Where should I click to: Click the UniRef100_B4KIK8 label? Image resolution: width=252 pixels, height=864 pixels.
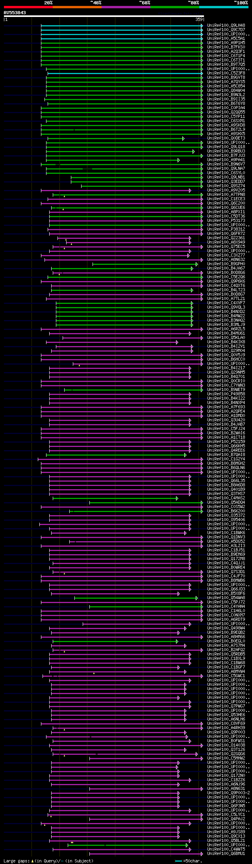click(226, 342)
